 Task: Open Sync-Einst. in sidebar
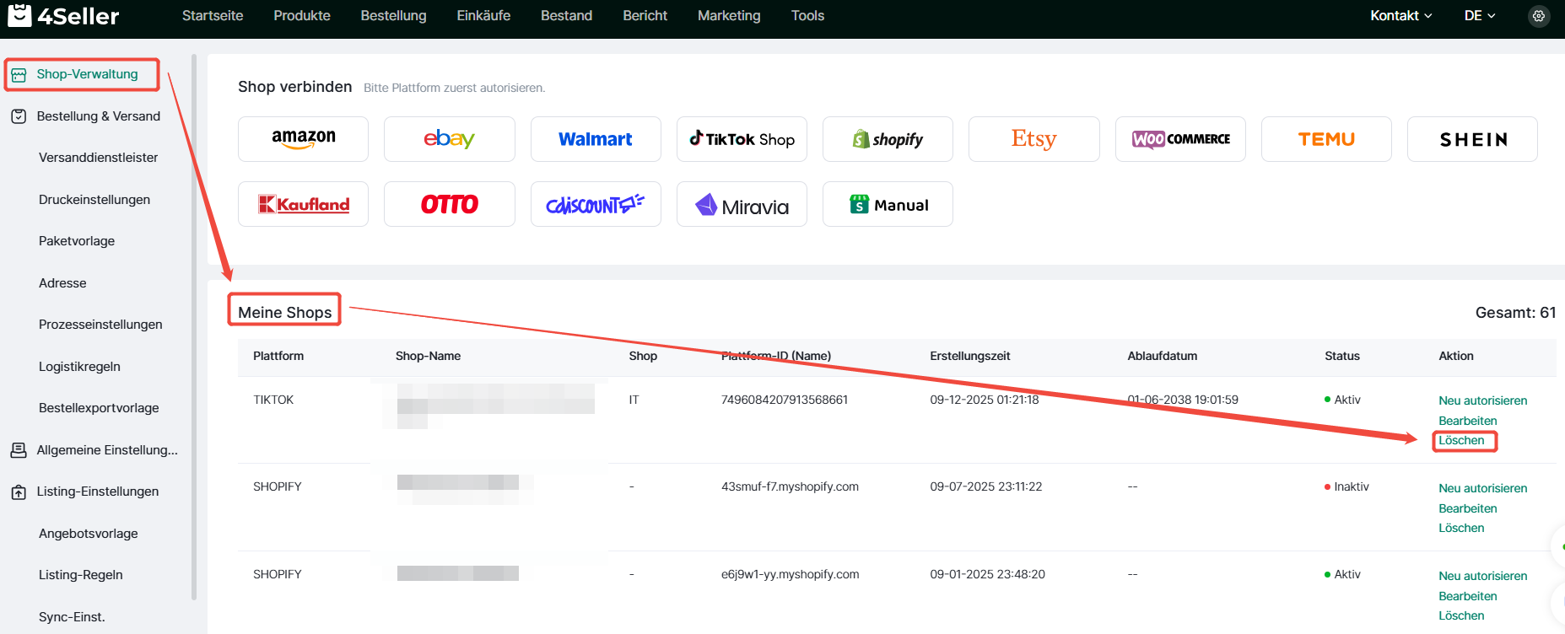pyautogui.click(x=72, y=617)
